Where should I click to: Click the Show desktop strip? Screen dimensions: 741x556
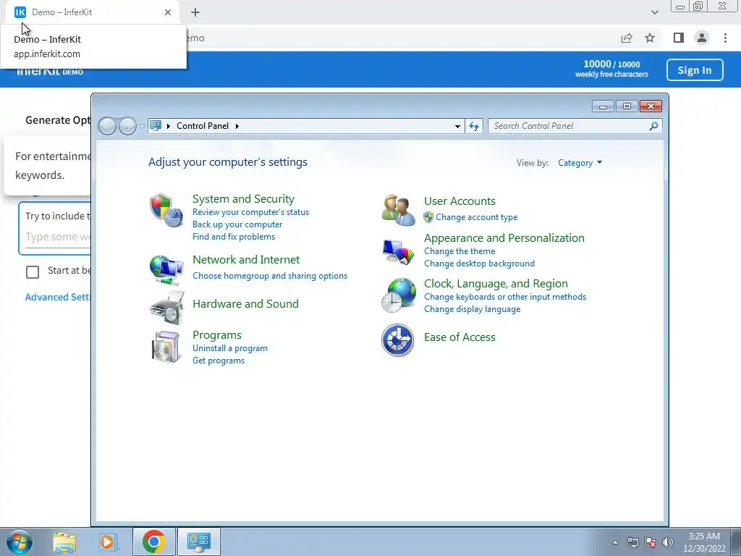[x=736, y=542]
